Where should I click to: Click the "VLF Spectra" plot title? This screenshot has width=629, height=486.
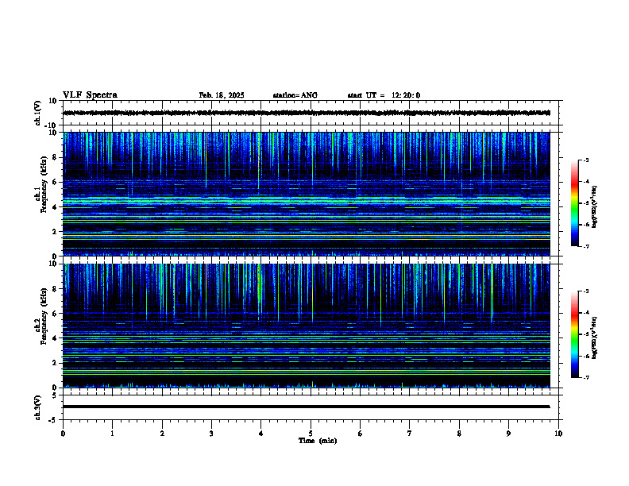pyautogui.click(x=90, y=95)
